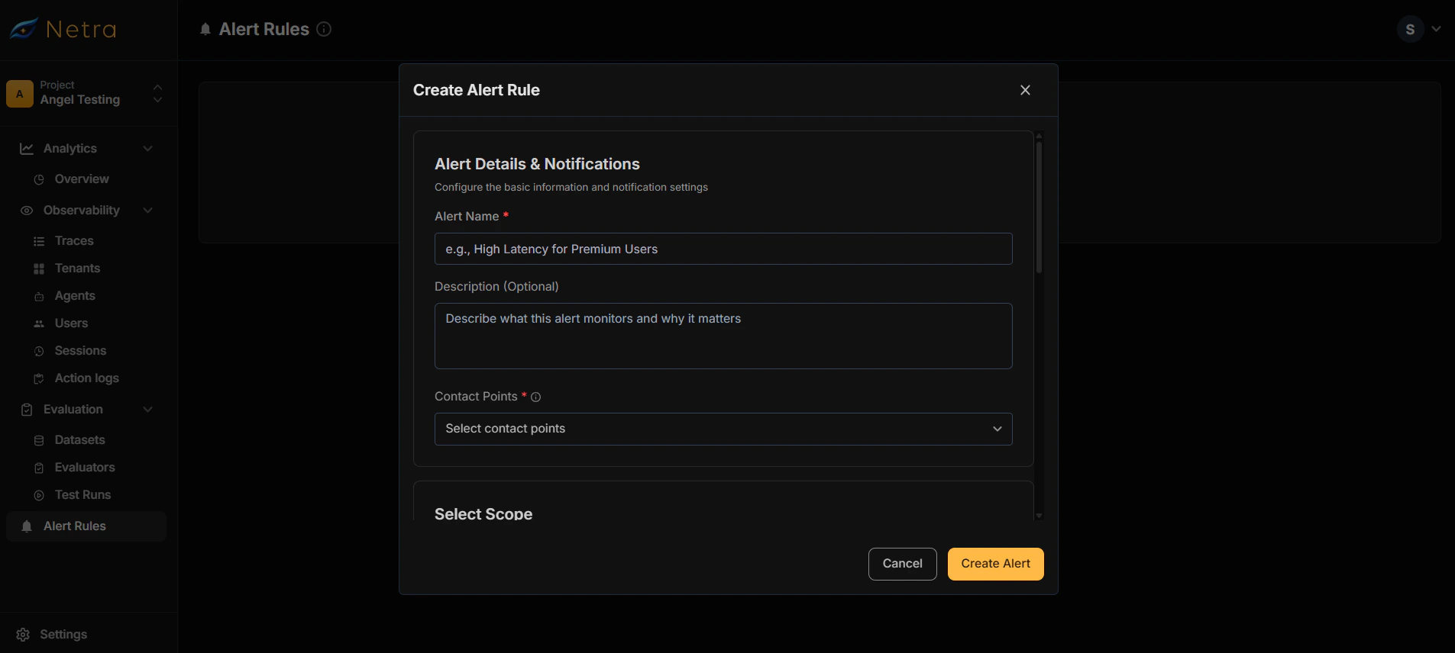Click the Traces list icon

39,241
